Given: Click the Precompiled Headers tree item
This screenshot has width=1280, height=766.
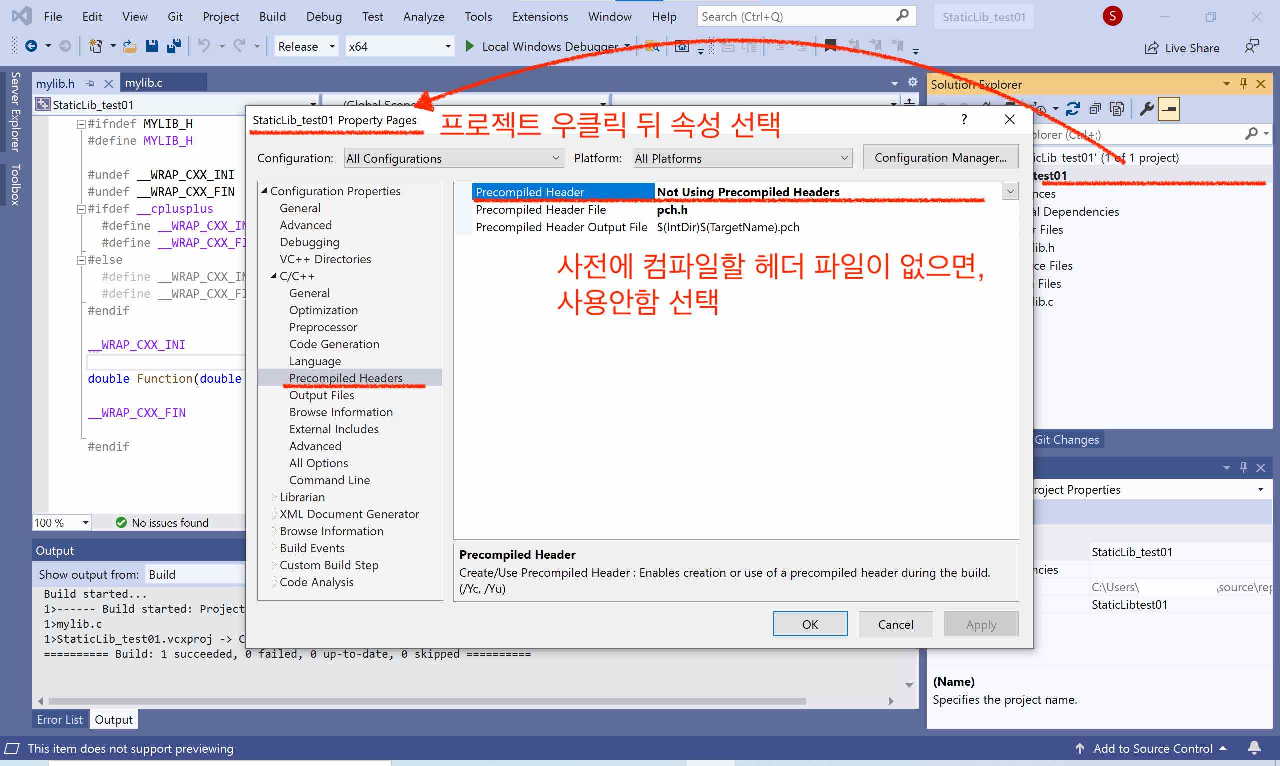Looking at the screenshot, I should coord(346,378).
